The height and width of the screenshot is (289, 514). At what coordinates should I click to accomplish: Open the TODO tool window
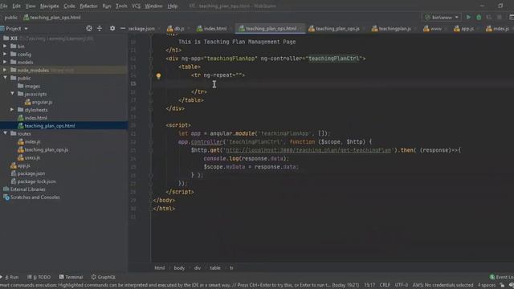tap(39, 277)
